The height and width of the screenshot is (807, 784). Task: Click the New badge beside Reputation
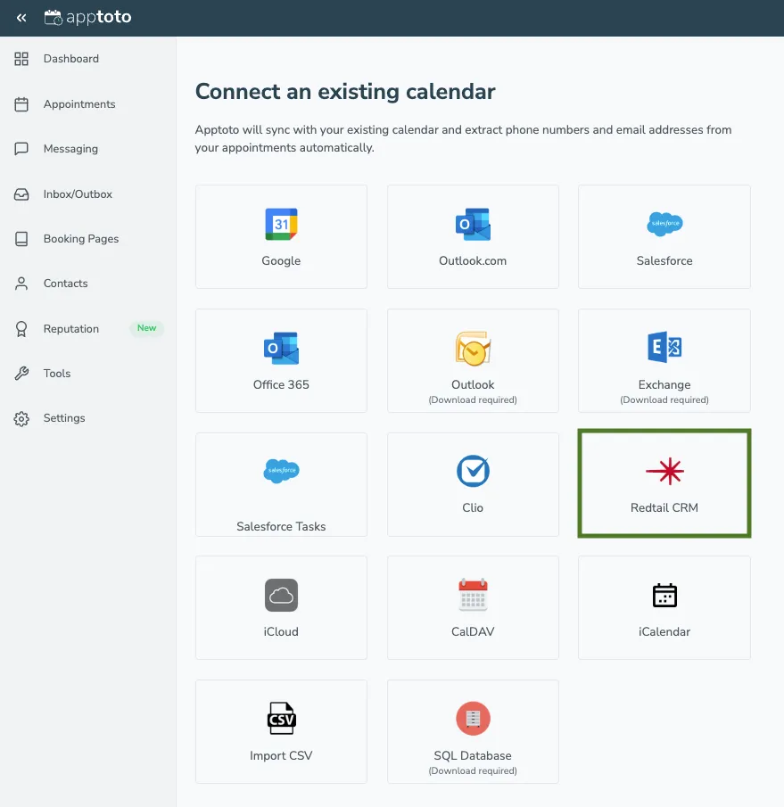click(x=146, y=328)
